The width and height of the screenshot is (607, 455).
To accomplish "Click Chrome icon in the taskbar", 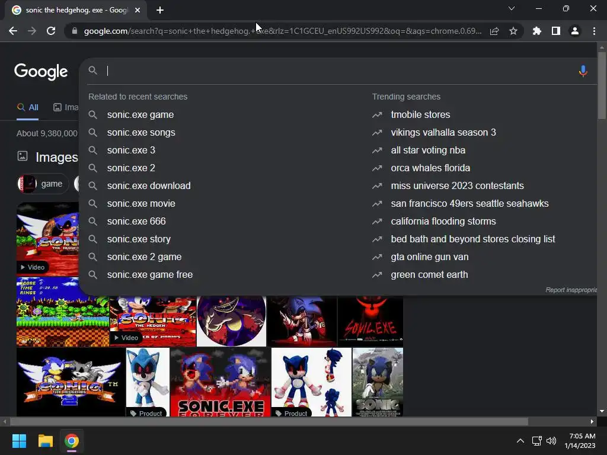I will click(x=72, y=441).
